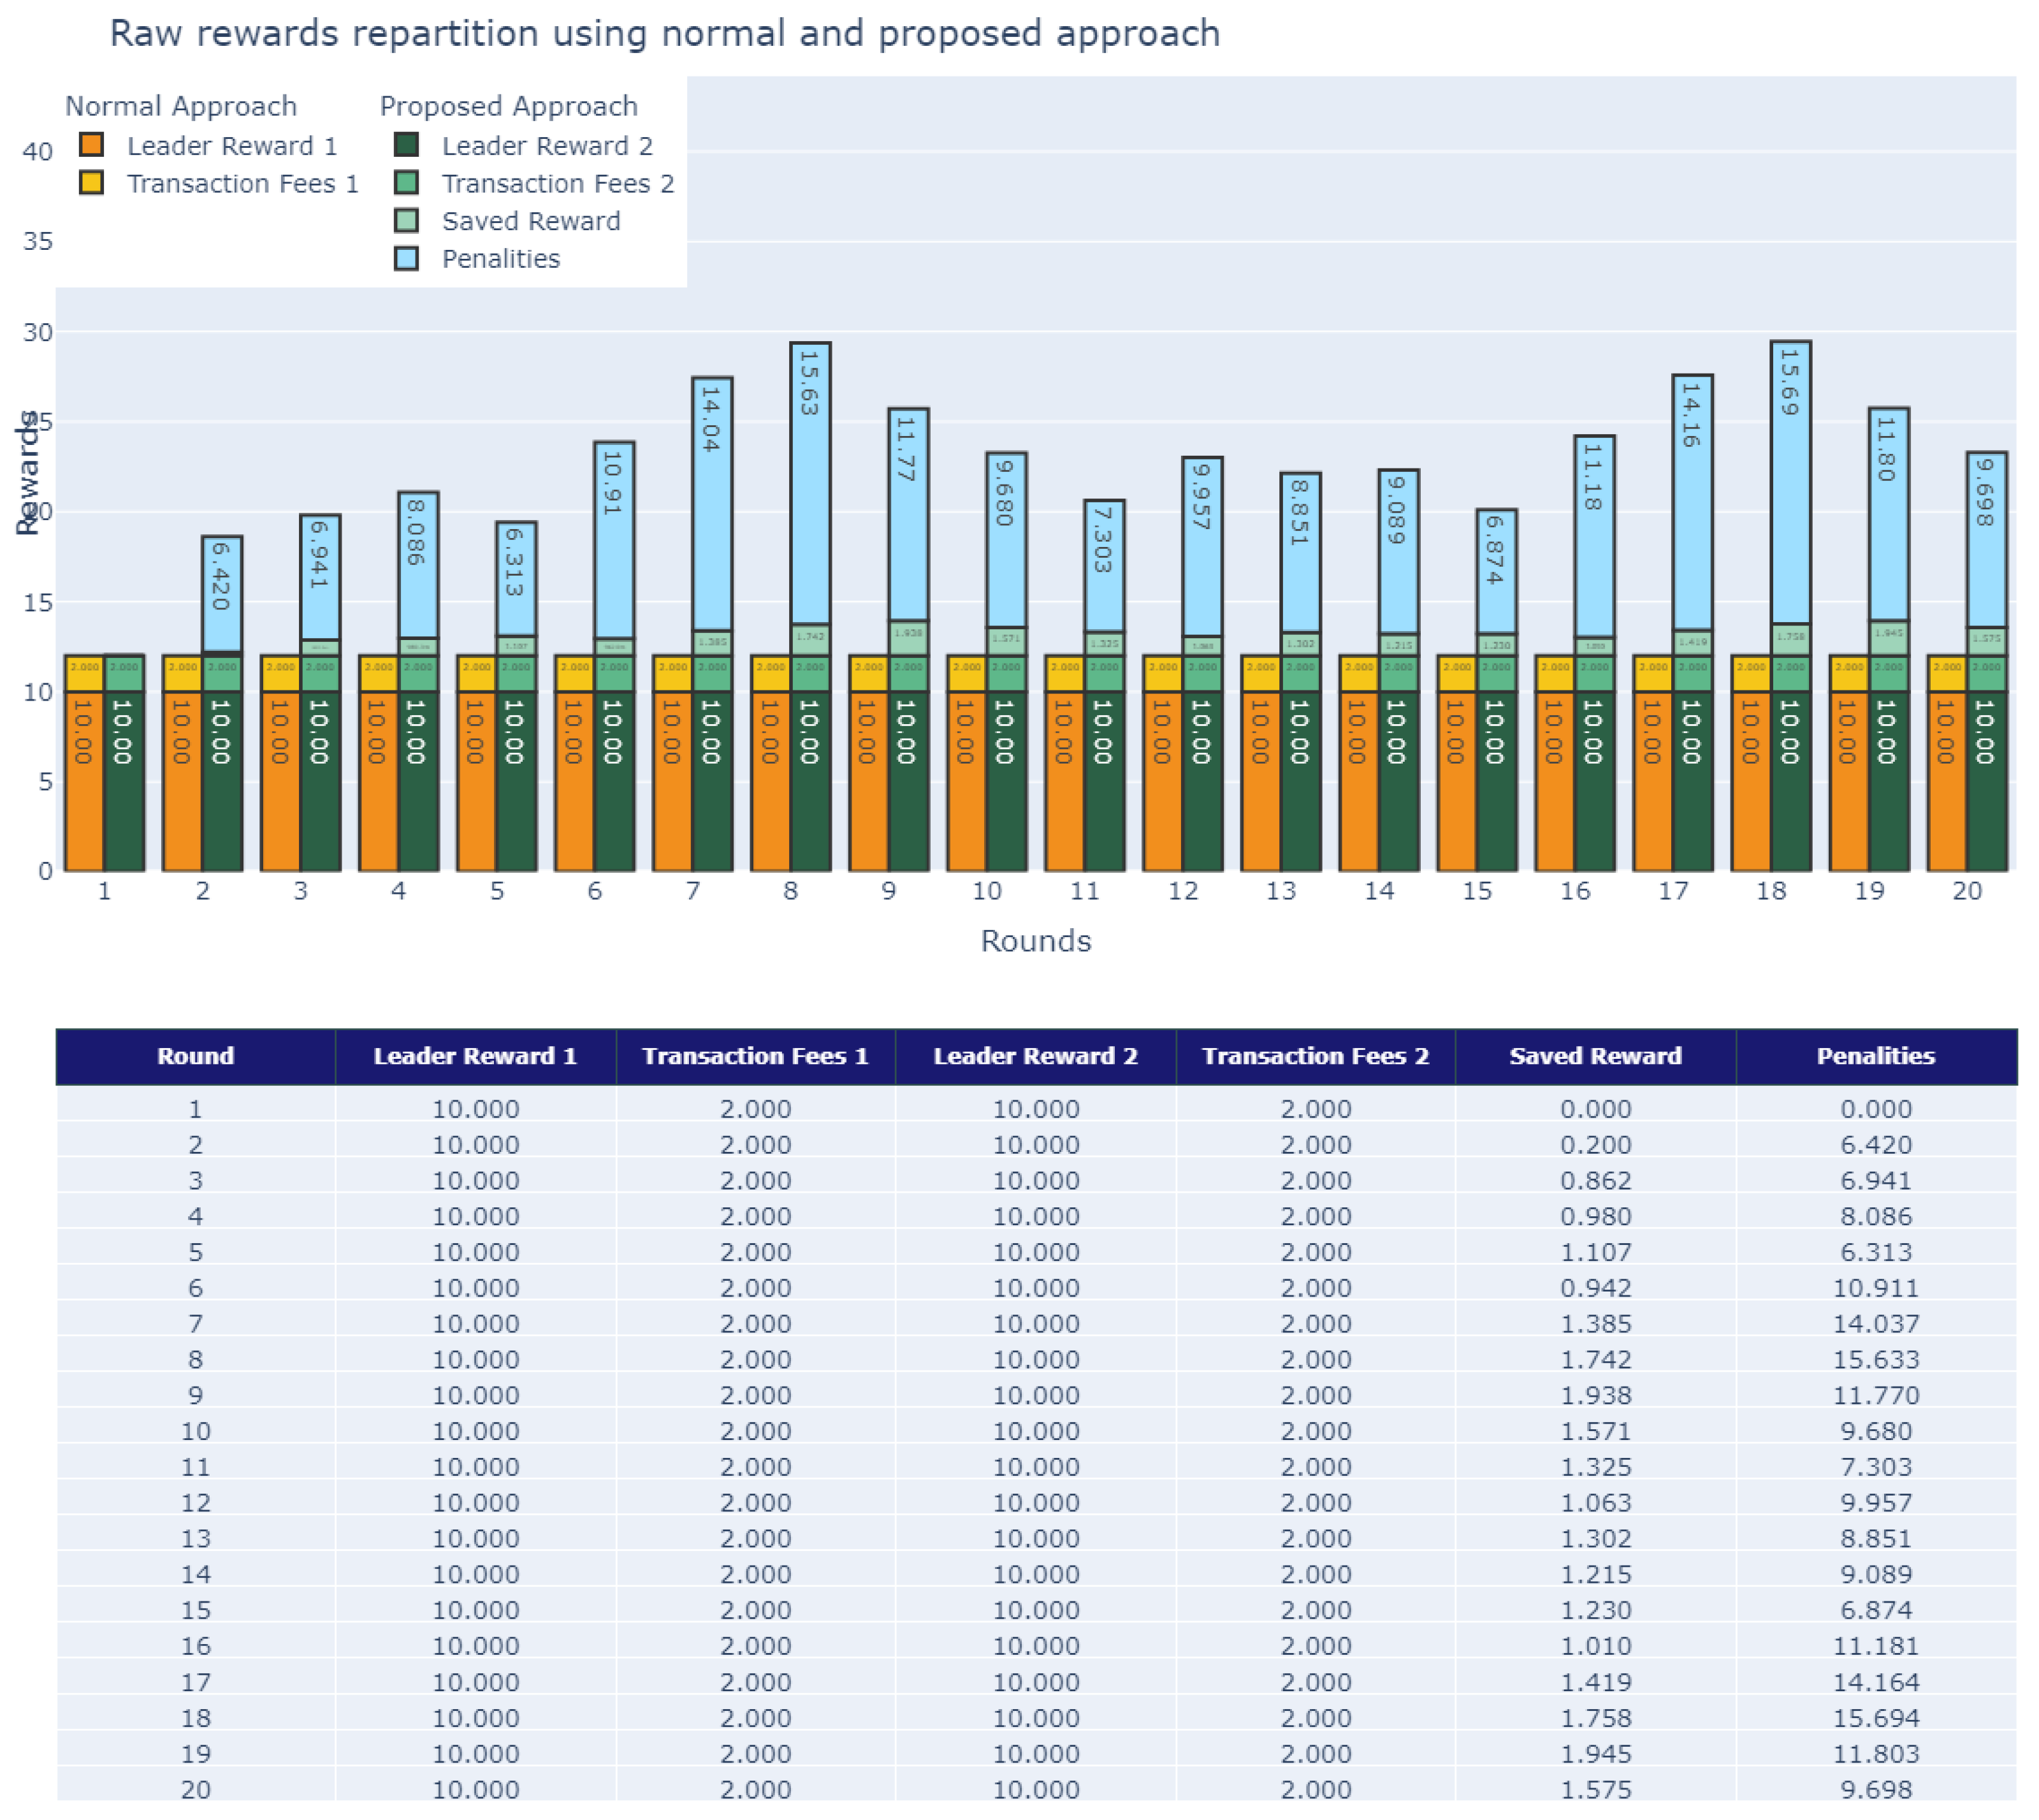Viewport: 2039px width, 1820px height.
Task: Click the dark green bar of round 20
Action: click(x=1986, y=780)
